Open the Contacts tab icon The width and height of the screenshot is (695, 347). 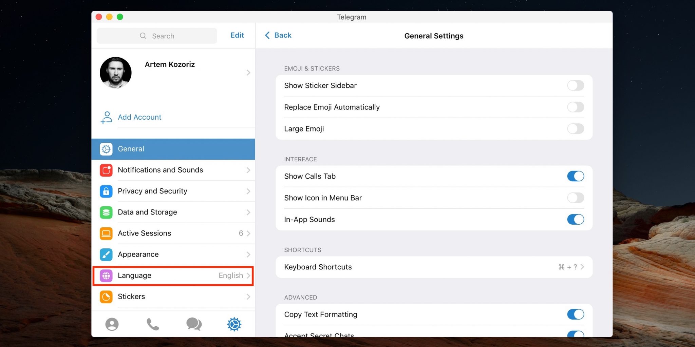[x=112, y=324]
